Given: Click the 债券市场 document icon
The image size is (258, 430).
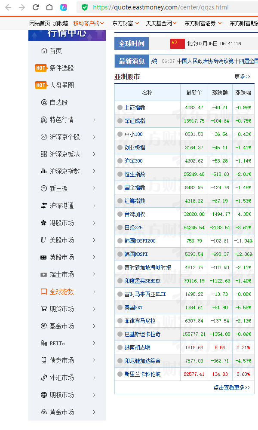Looking at the screenshot, I should point(44,360).
